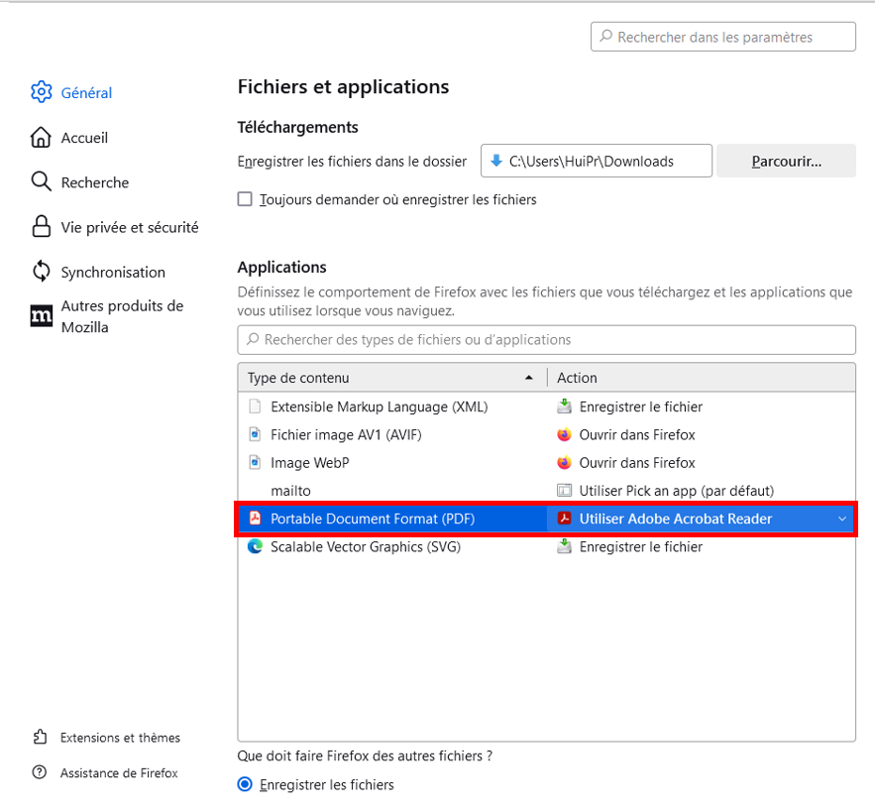Open action list for Image WebP row
The width and height of the screenshot is (875, 812).
(x=700, y=463)
